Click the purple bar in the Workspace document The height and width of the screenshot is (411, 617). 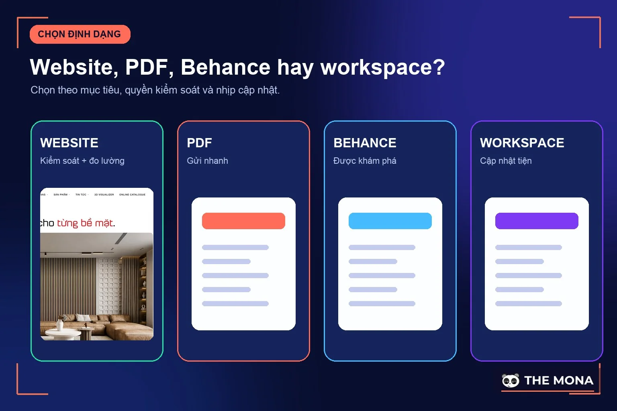537,221
